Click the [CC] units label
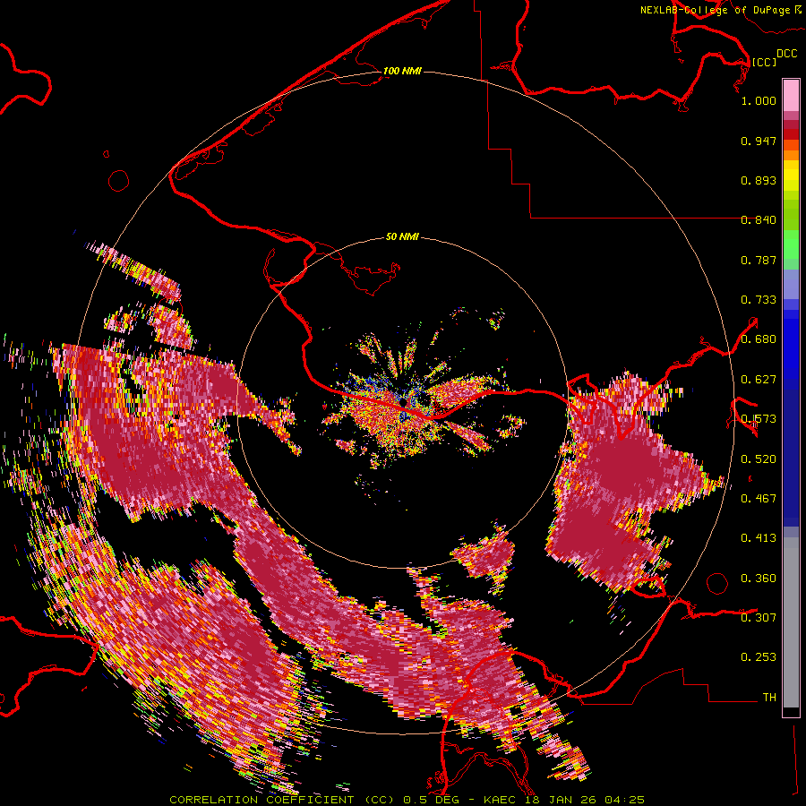Screen dimensions: 806x806 (764, 62)
